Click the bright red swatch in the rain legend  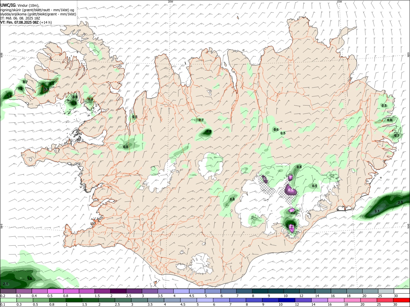[x=402, y=300]
